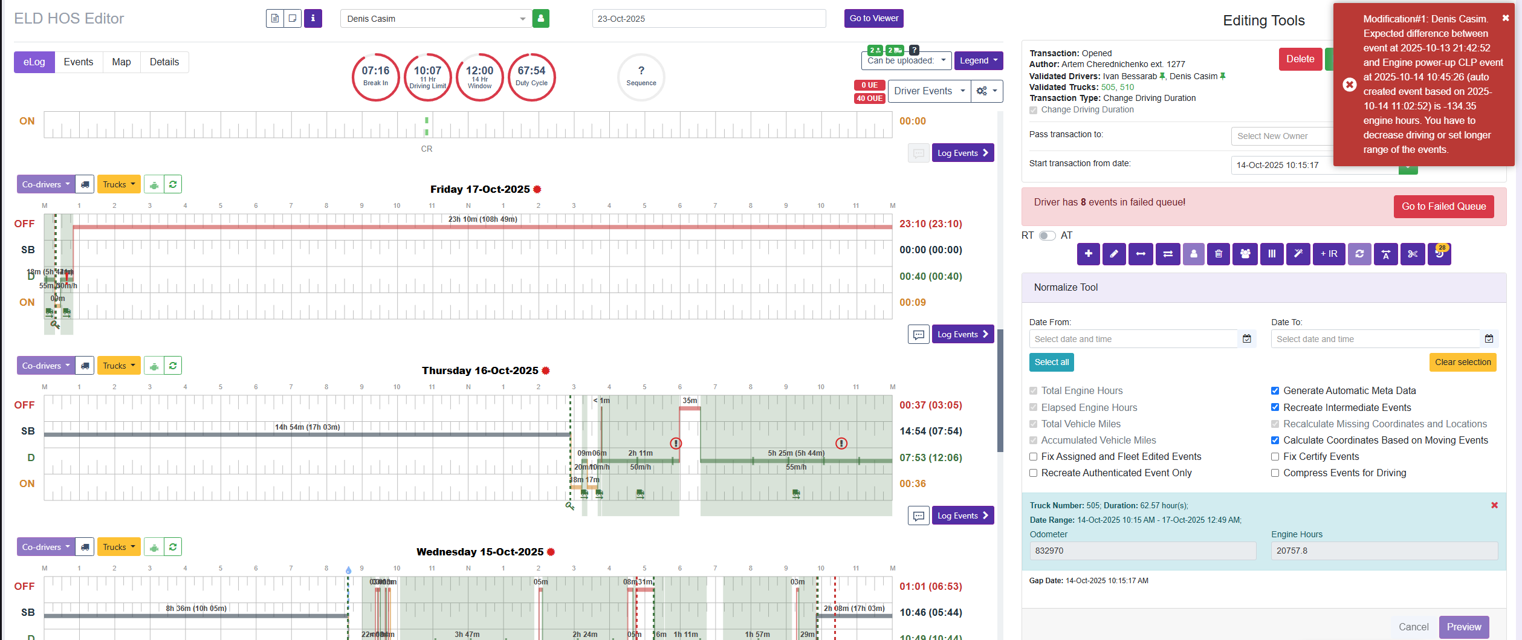Open the Denis Casim driver dropdown
Viewport: 1522px width, 640px height.
[x=436, y=19]
